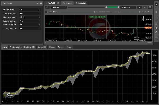Click the Positions count badge 0

pos(33,47)
